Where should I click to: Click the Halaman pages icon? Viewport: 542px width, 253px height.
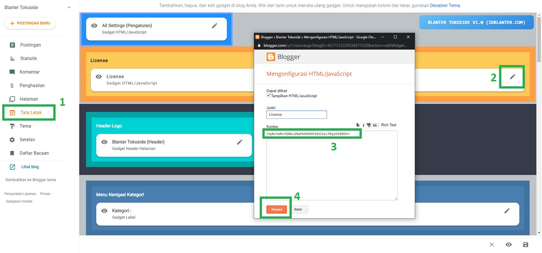coord(12,99)
